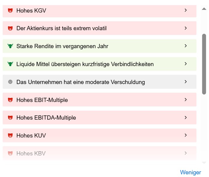209x177 pixels.
Task: Click the vertical scrollbar thumb
Action: [x=204, y=64]
